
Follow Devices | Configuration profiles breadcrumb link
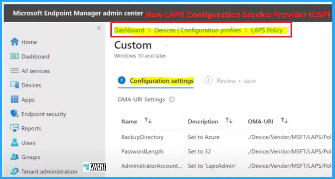click(x=198, y=30)
